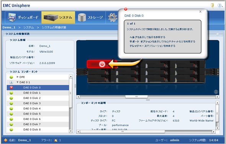Viewport: 226px width, 144px height.
Task: Click the status icon beside 名前 in footer
Action: [5, 140]
